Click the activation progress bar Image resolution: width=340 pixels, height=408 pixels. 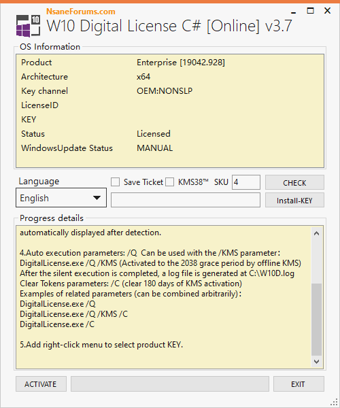pyautogui.click(x=170, y=384)
